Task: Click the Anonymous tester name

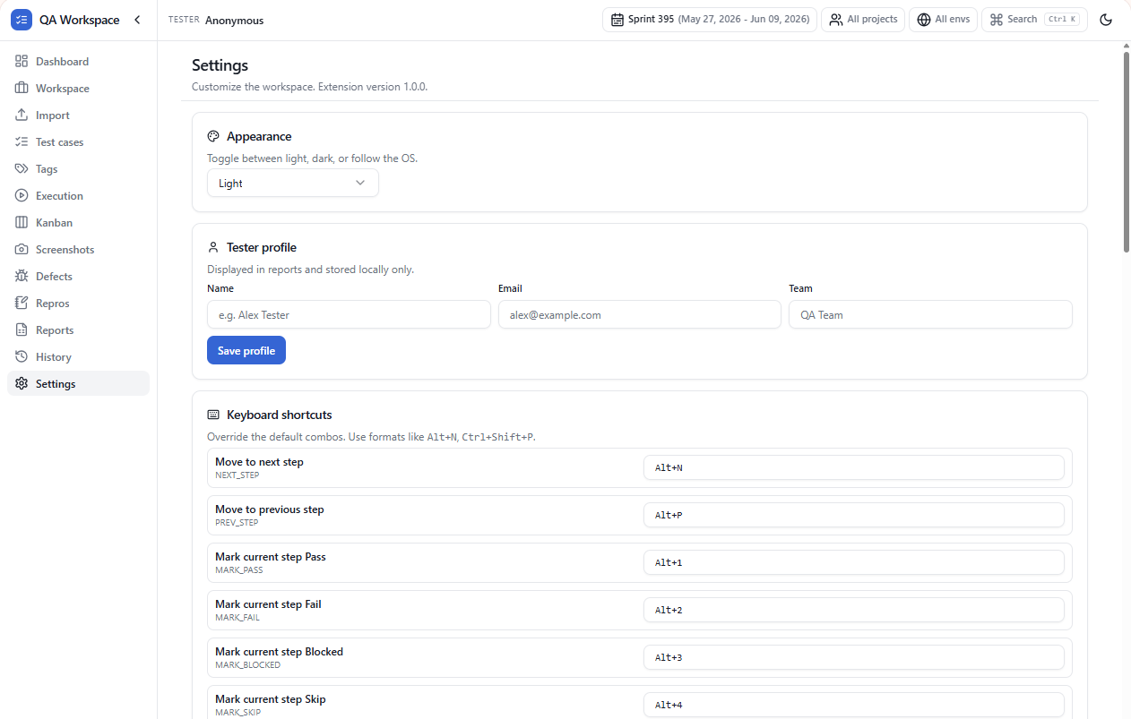Action: [x=234, y=21]
